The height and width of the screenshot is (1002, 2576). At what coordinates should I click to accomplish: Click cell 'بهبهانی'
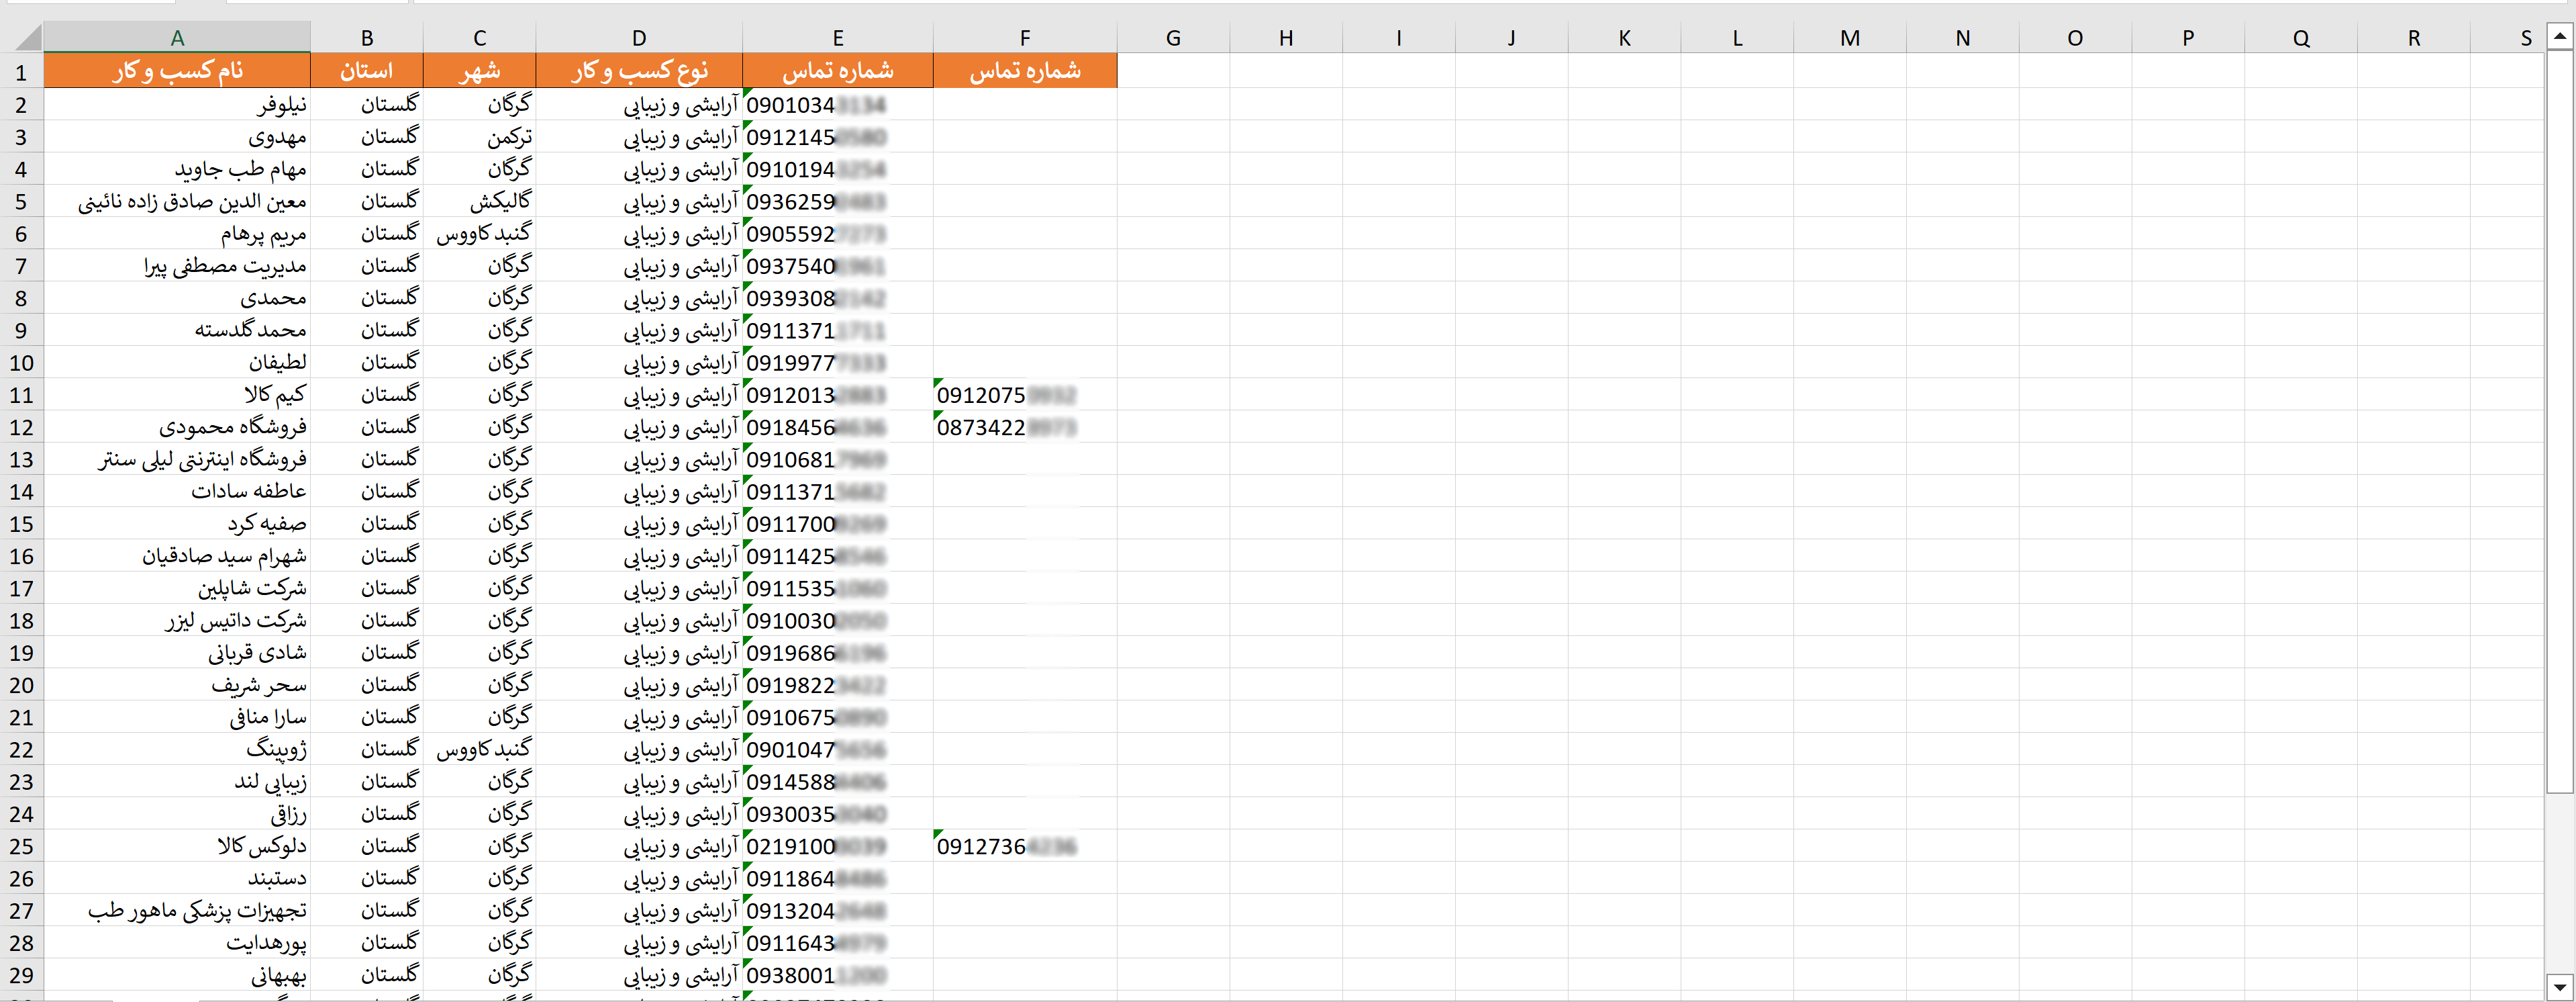click(177, 975)
